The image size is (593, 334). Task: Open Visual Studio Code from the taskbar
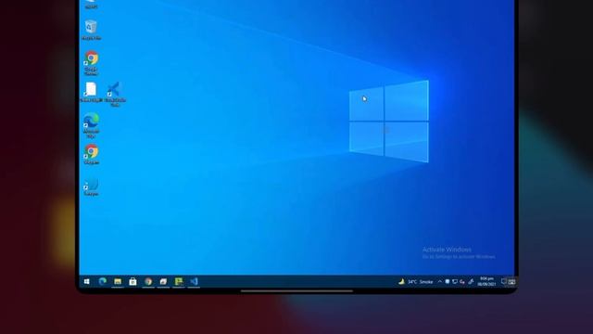point(194,281)
